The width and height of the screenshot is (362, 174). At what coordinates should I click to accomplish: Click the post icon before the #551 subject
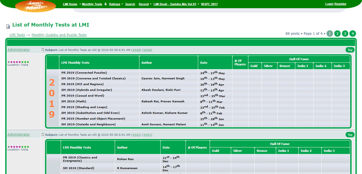(43, 134)
